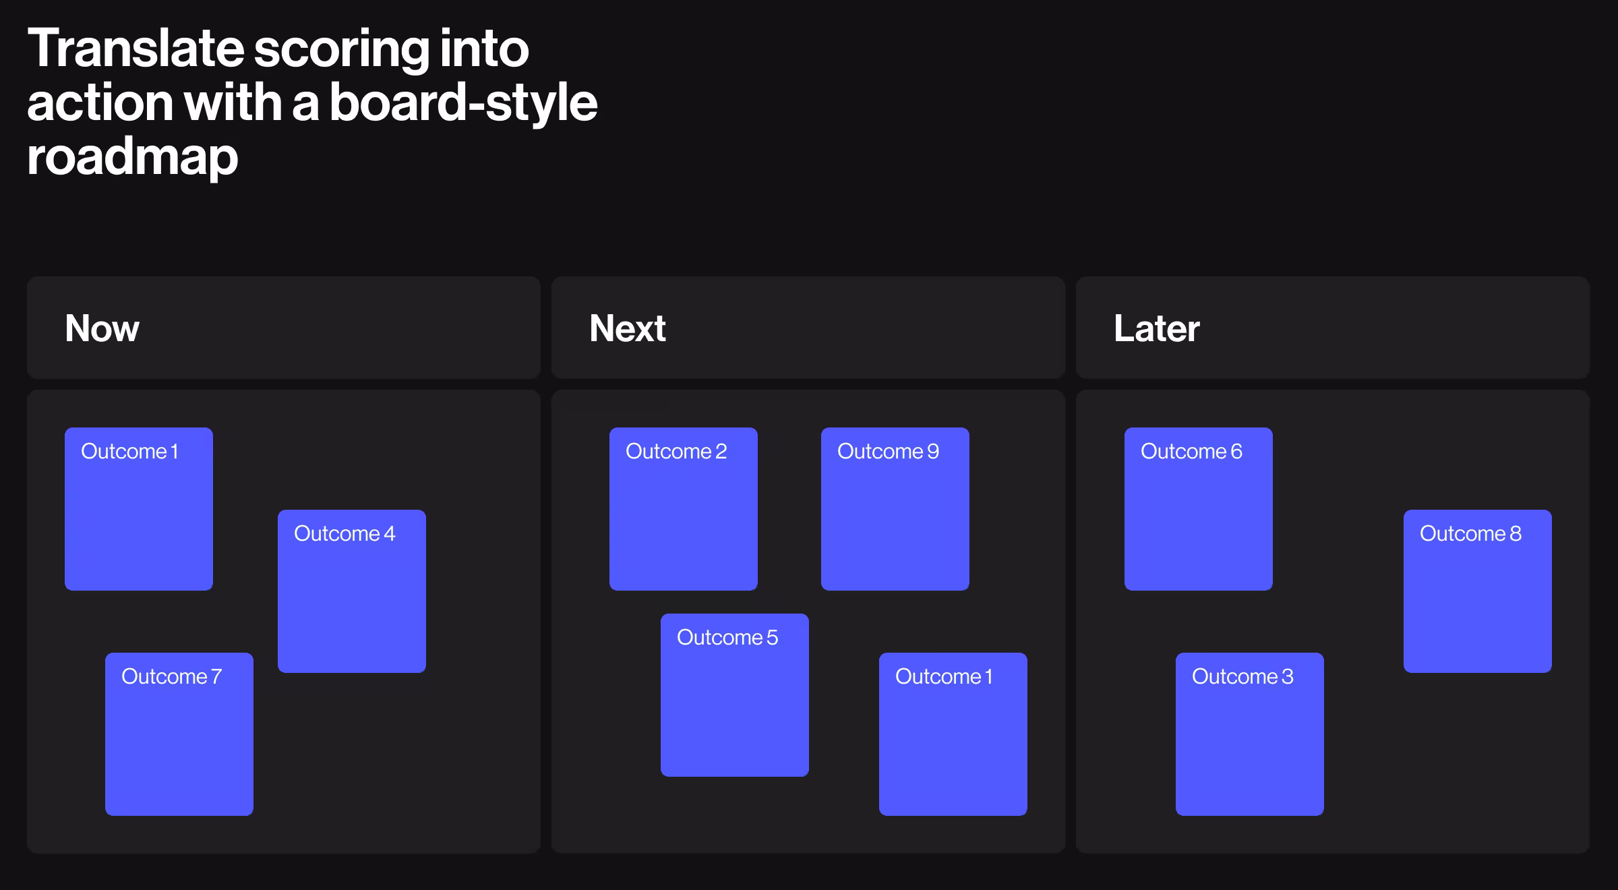Select the Outcome 1 card label text
This screenshot has width=1618, height=890.
pos(130,451)
